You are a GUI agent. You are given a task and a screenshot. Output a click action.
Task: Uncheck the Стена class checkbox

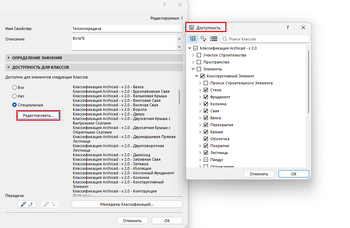tap(206, 90)
